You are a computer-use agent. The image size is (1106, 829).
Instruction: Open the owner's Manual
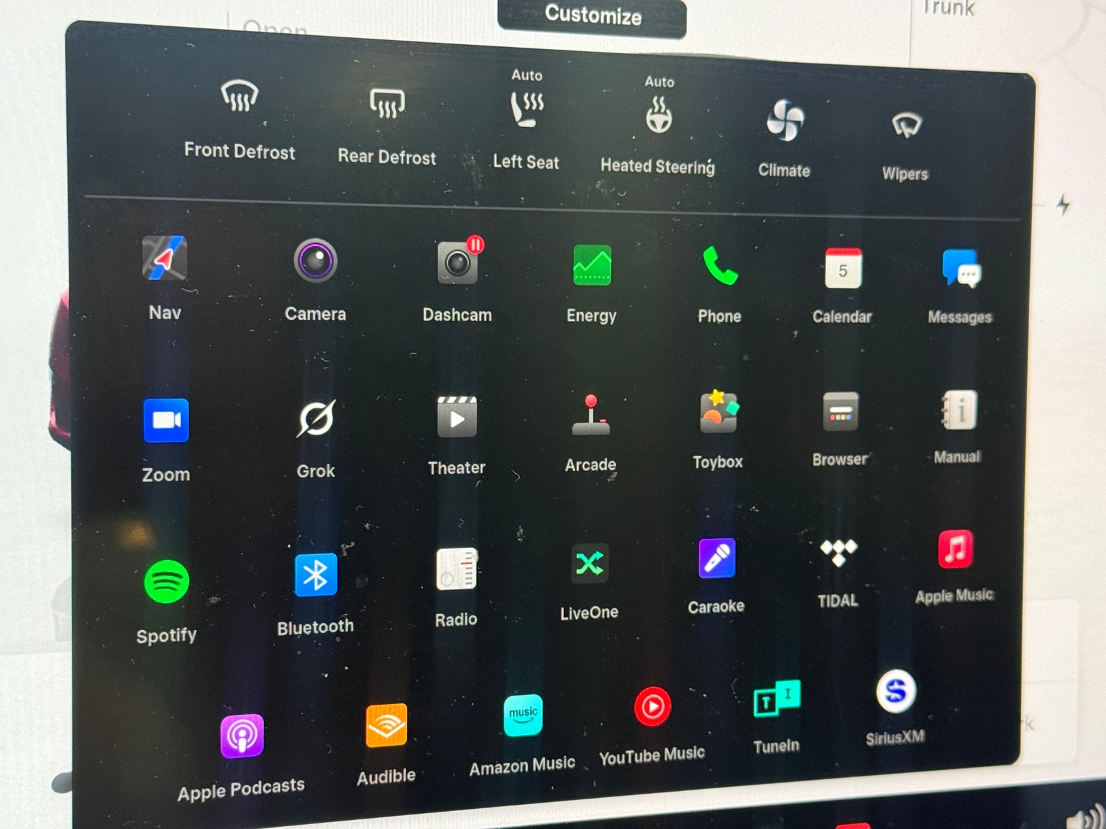tap(959, 410)
